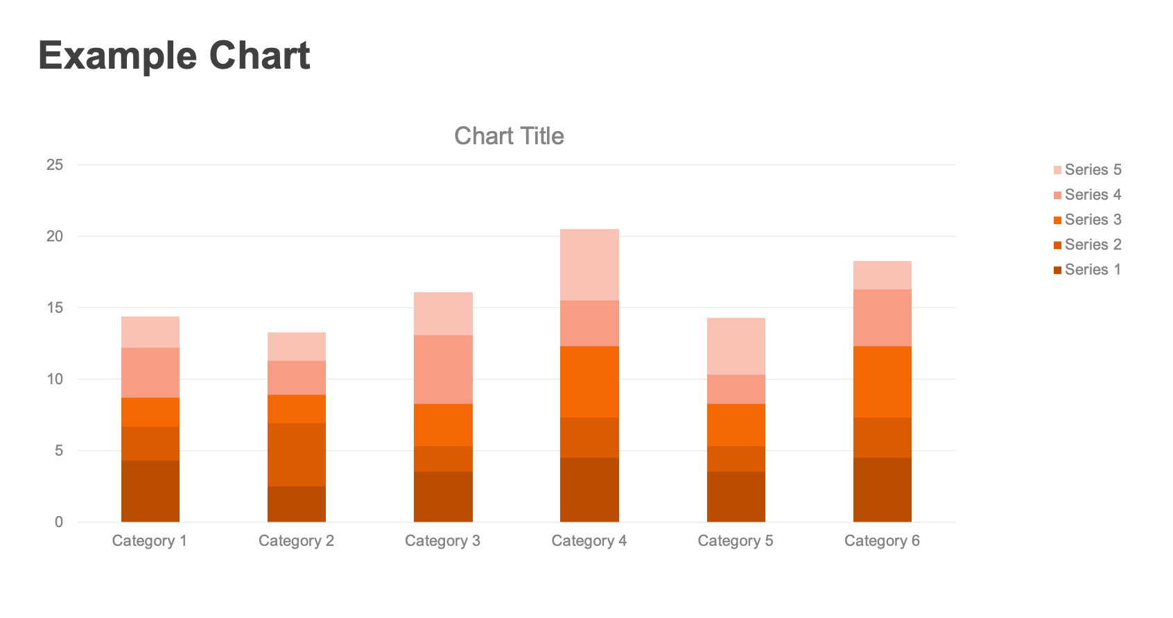The image size is (1173, 618).
Task: Click the Series 1 legend label
Action: tap(1093, 270)
